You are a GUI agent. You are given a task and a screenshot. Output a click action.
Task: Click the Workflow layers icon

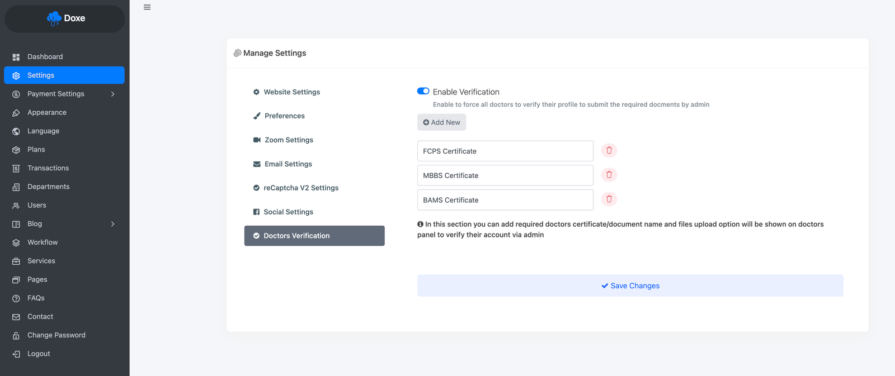click(16, 242)
